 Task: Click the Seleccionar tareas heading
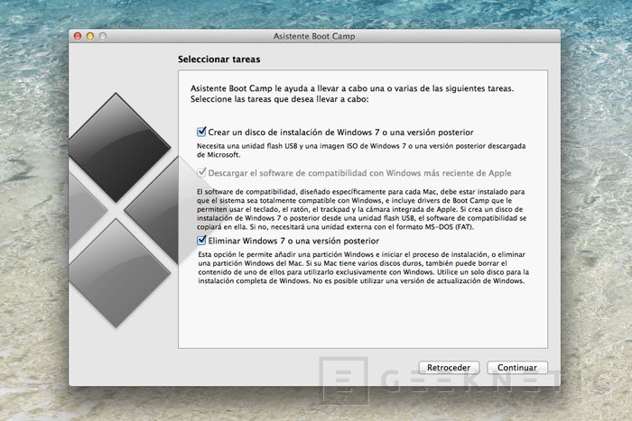pos(218,59)
